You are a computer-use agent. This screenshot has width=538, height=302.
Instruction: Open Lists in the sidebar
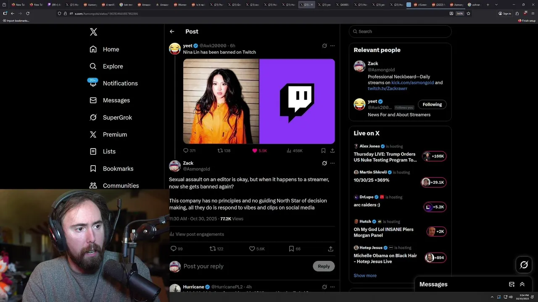pyautogui.click(x=103, y=151)
